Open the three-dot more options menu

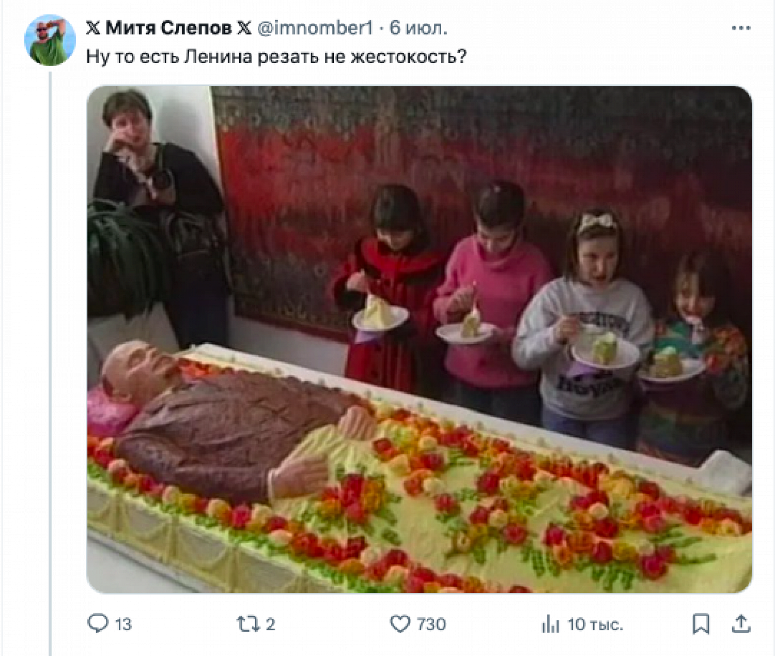pyautogui.click(x=741, y=28)
